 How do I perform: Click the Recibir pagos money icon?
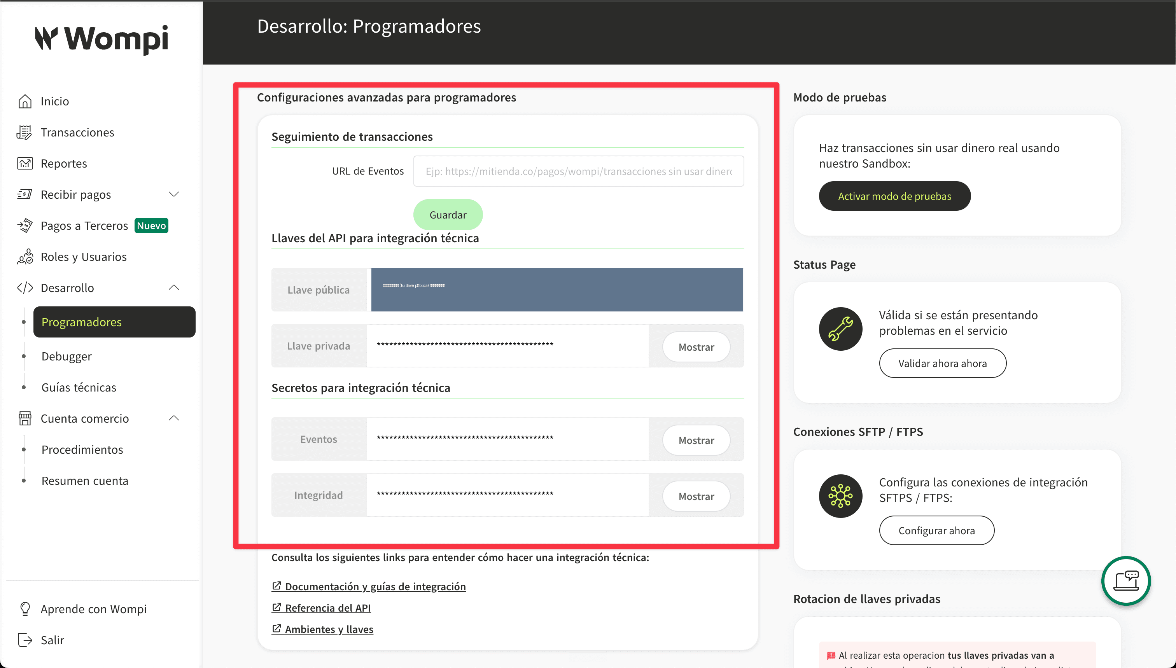click(24, 194)
